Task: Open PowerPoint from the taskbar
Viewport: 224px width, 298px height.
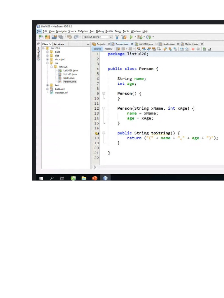Action: pyautogui.click(x=94, y=178)
